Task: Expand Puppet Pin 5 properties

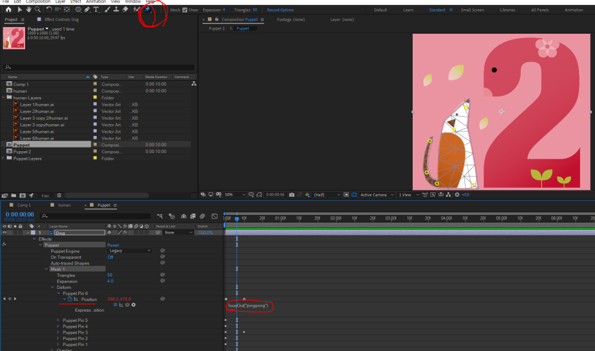Action: point(58,320)
